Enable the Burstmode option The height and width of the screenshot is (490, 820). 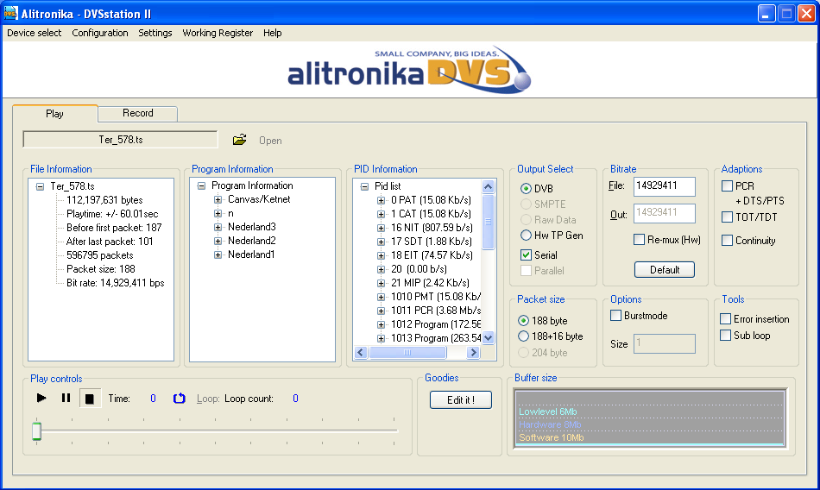(616, 316)
